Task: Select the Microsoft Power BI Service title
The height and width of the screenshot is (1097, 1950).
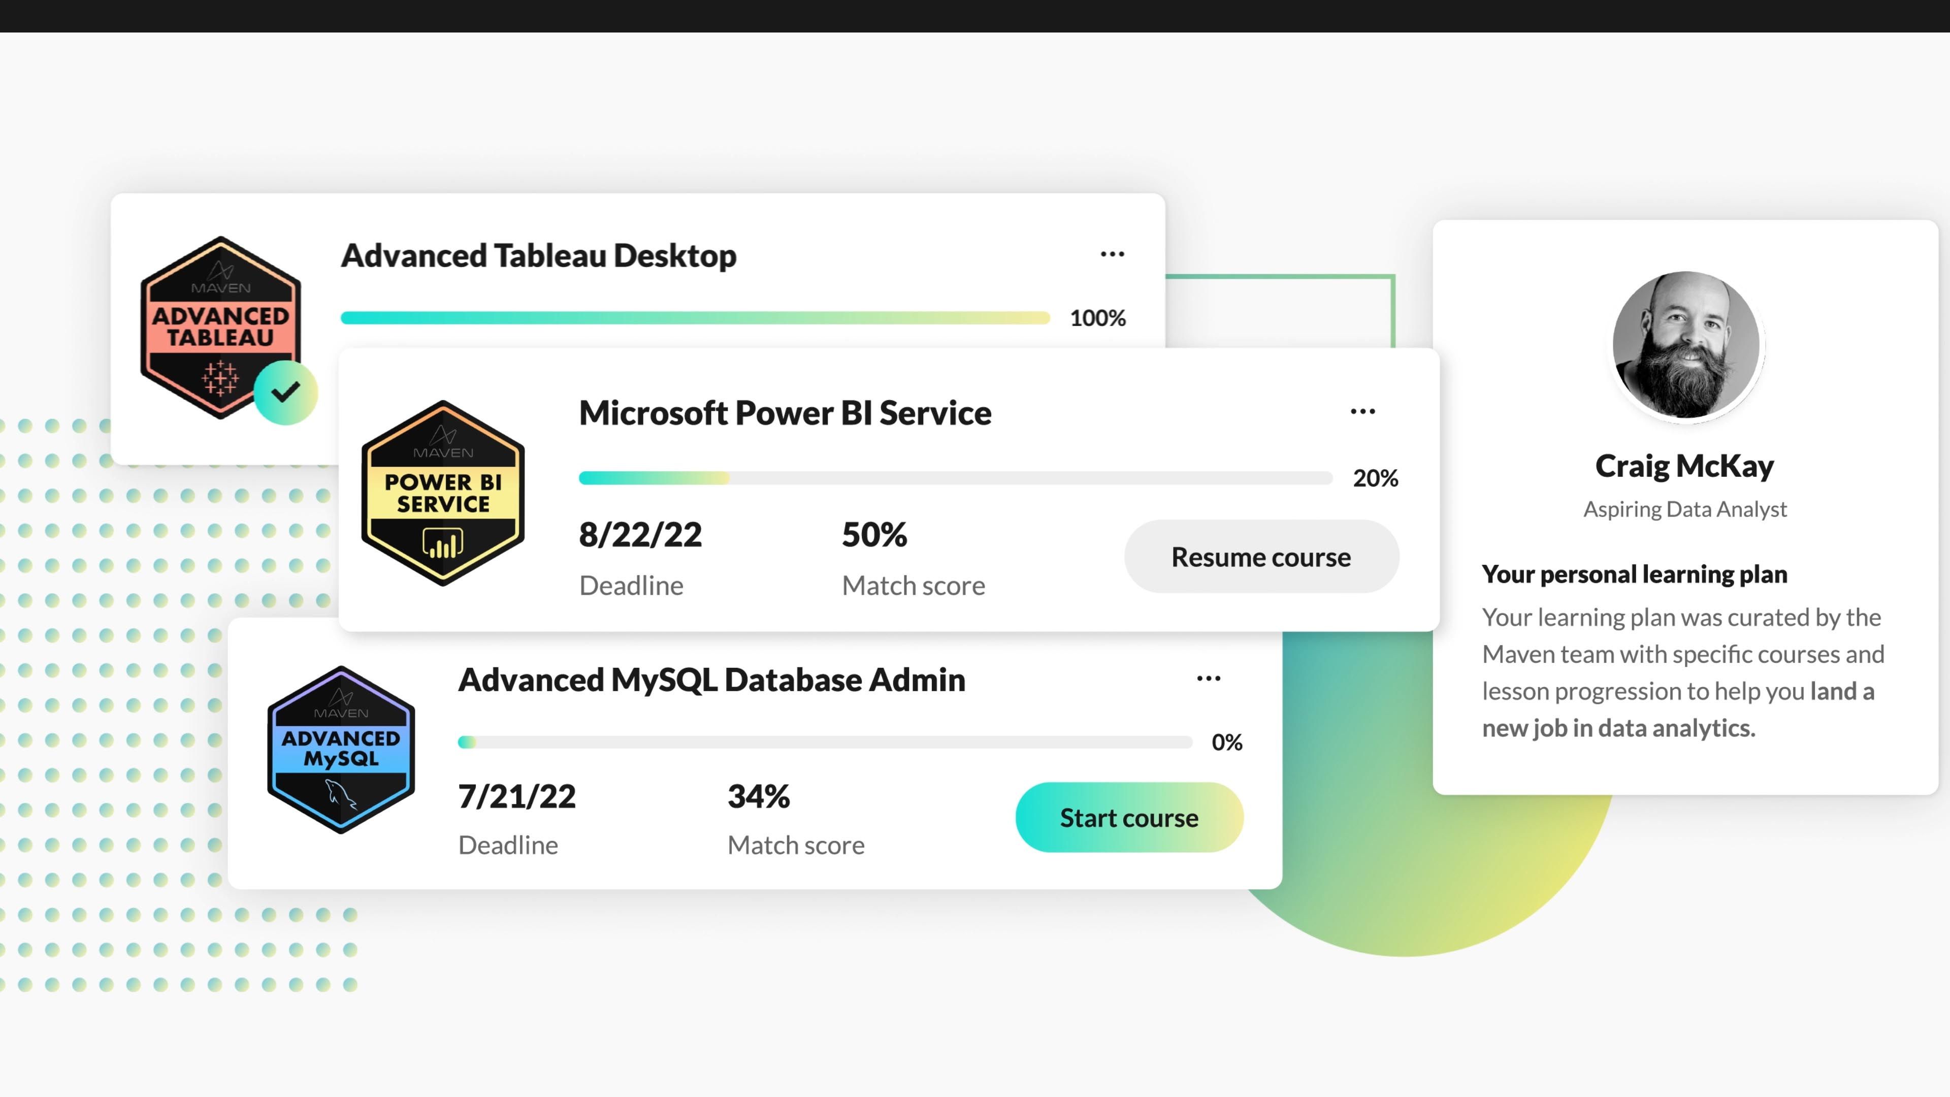Action: (x=785, y=413)
